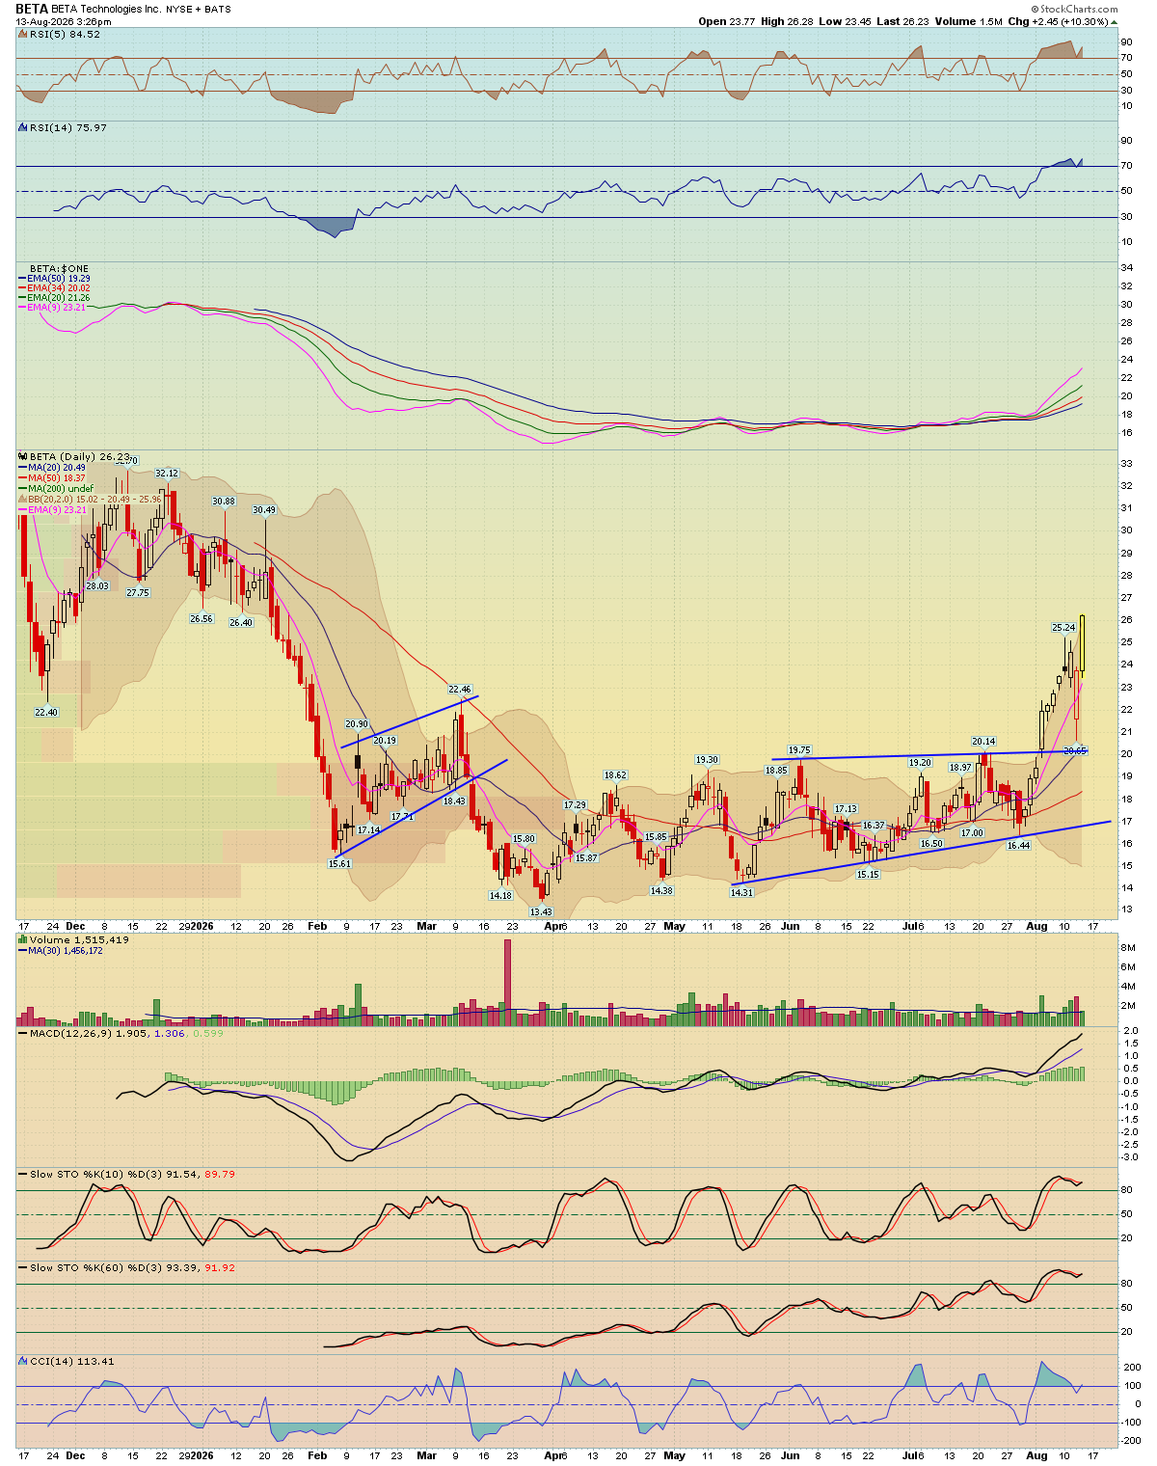Click the '25.24' peak price annotation
The height and width of the screenshot is (1466, 1157).
[1063, 628]
